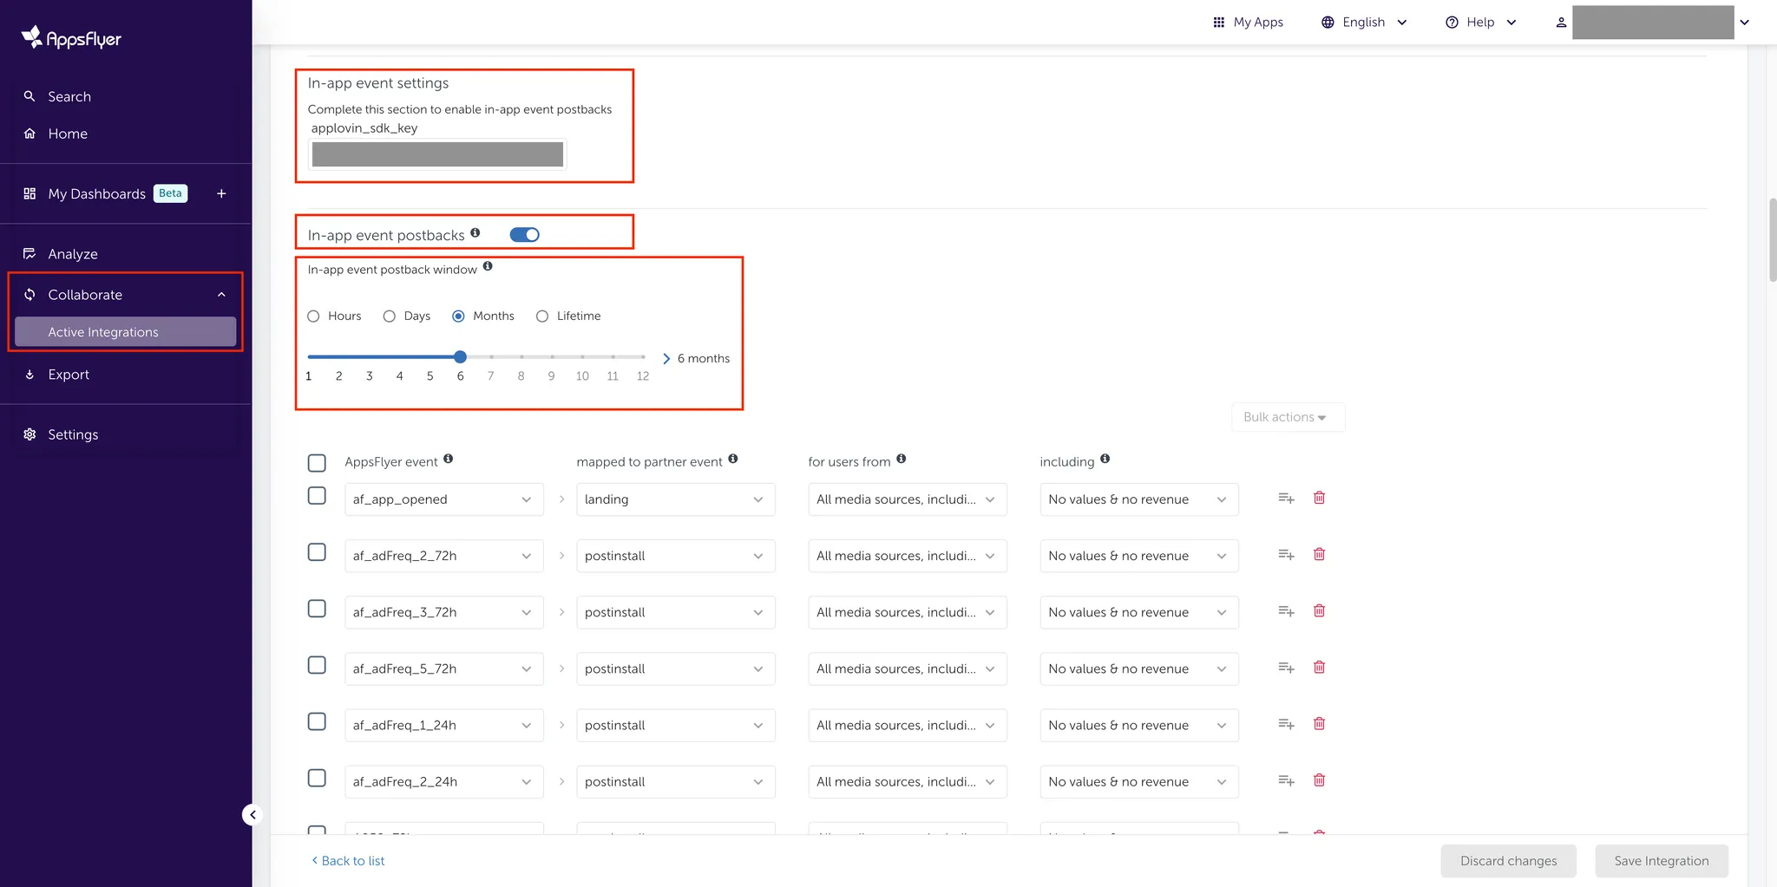The height and width of the screenshot is (887, 1777).
Task: Click the user account icon
Action: point(1561,23)
